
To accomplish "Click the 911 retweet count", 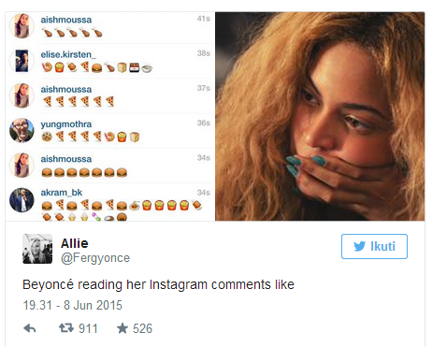I will [x=88, y=328].
